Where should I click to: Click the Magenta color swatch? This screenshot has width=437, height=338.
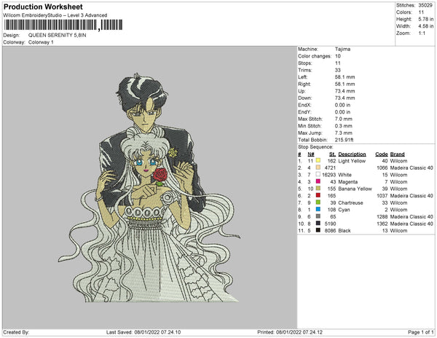pyautogui.click(x=318, y=181)
